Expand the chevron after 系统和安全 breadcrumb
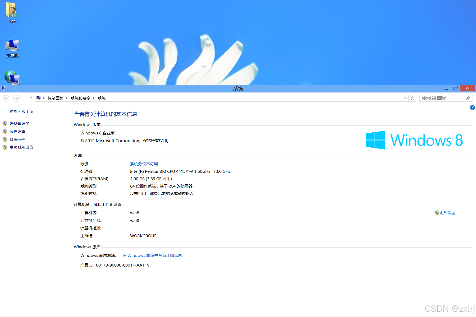 pos(94,98)
